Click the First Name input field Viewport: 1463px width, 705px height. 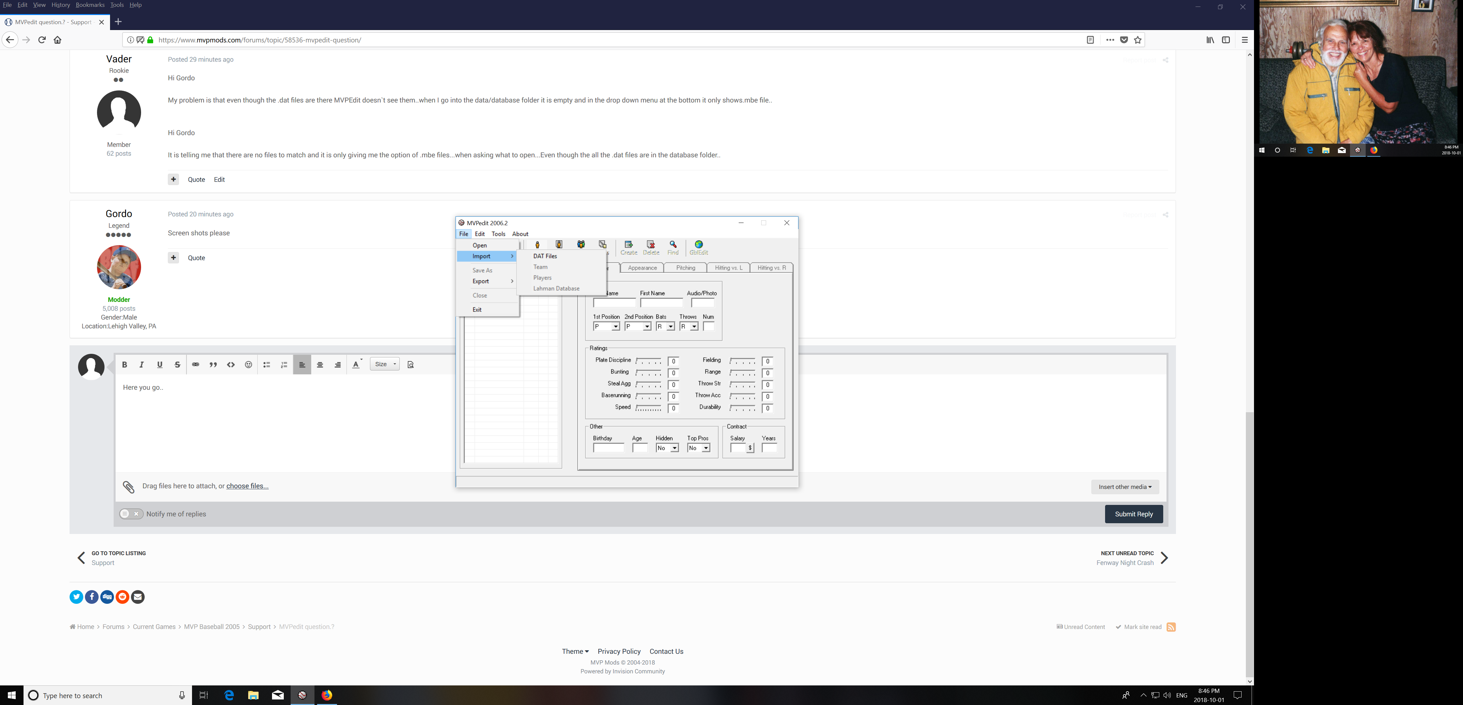[x=661, y=303]
